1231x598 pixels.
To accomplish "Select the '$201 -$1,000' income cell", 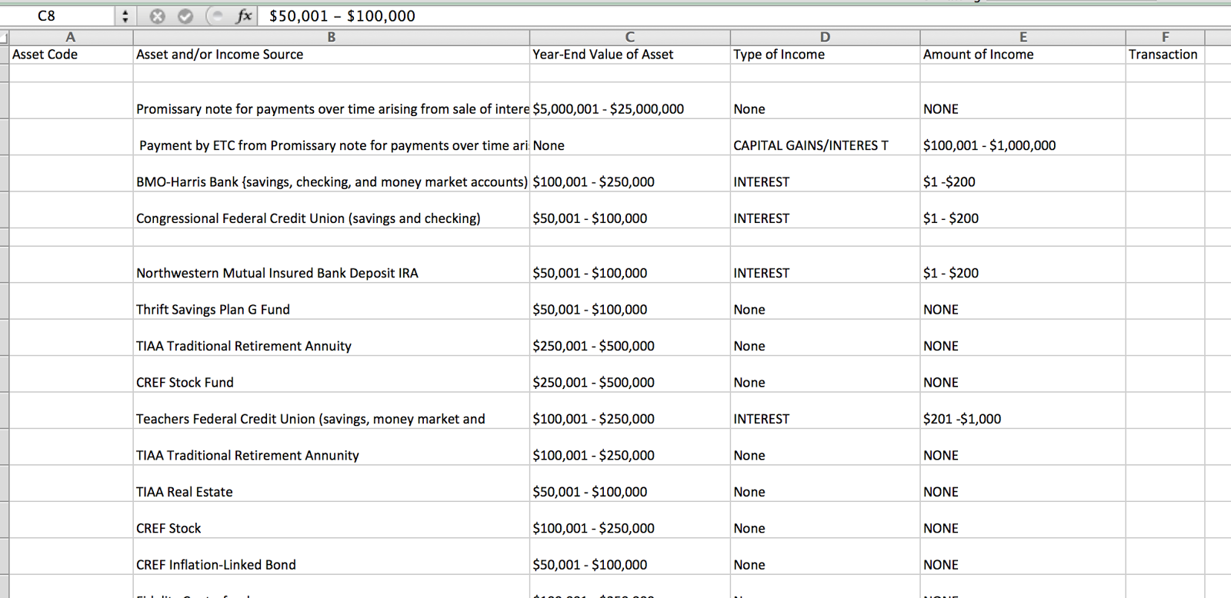I will point(1023,410).
